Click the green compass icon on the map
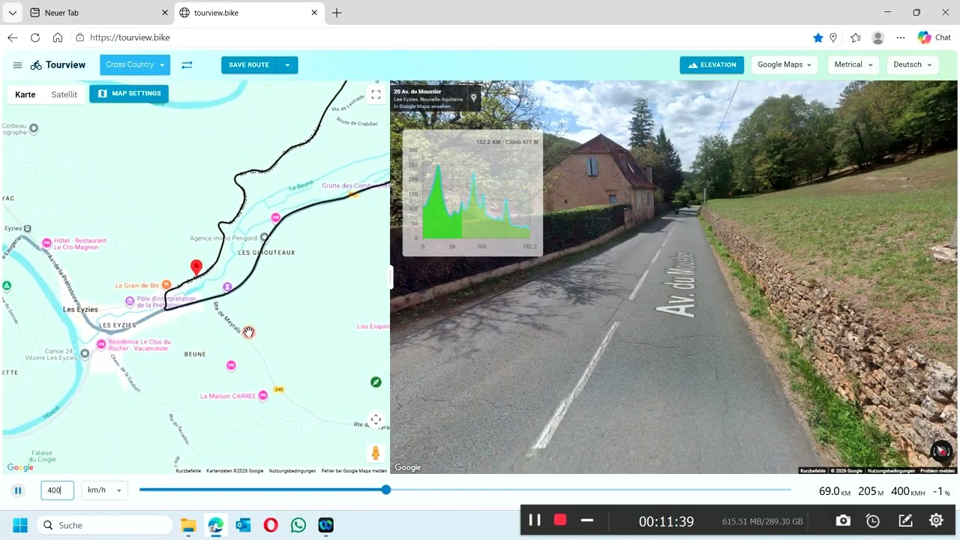The width and height of the screenshot is (960, 540). pos(376,382)
